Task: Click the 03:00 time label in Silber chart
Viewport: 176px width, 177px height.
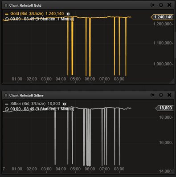Action: tap(46, 169)
